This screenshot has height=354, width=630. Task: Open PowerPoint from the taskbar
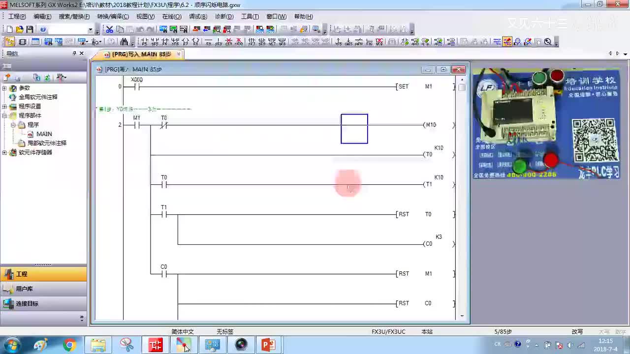[x=268, y=345]
